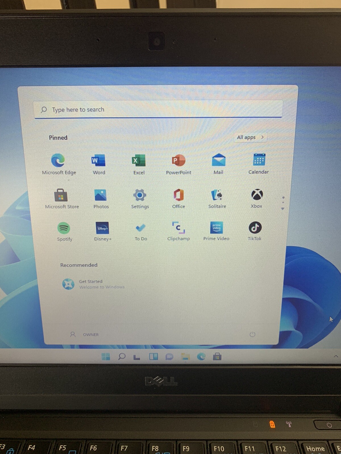Open Get Started recommended item
The image size is (341, 454).
tap(93, 284)
